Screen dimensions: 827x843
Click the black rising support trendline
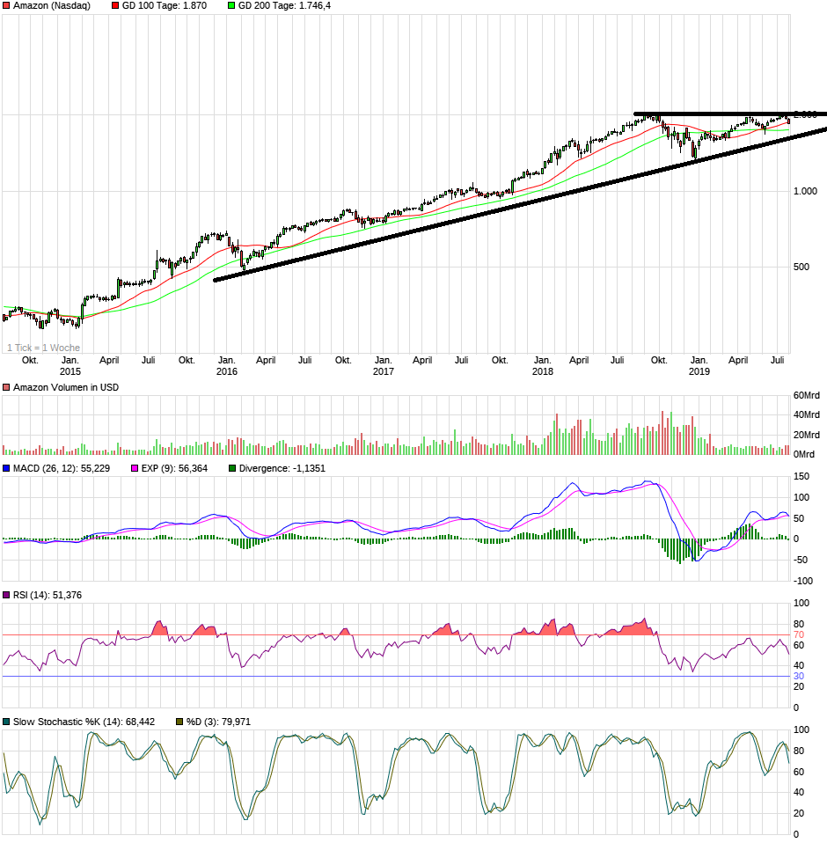520,204
